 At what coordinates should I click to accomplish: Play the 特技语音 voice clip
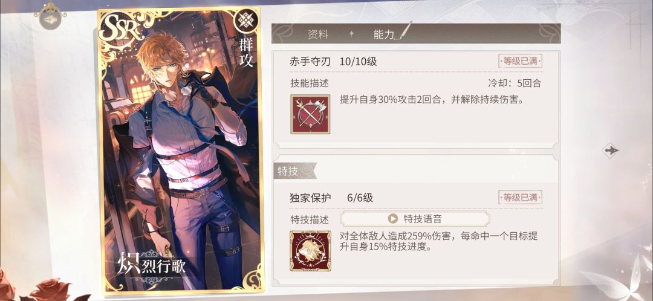[x=415, y=219]
